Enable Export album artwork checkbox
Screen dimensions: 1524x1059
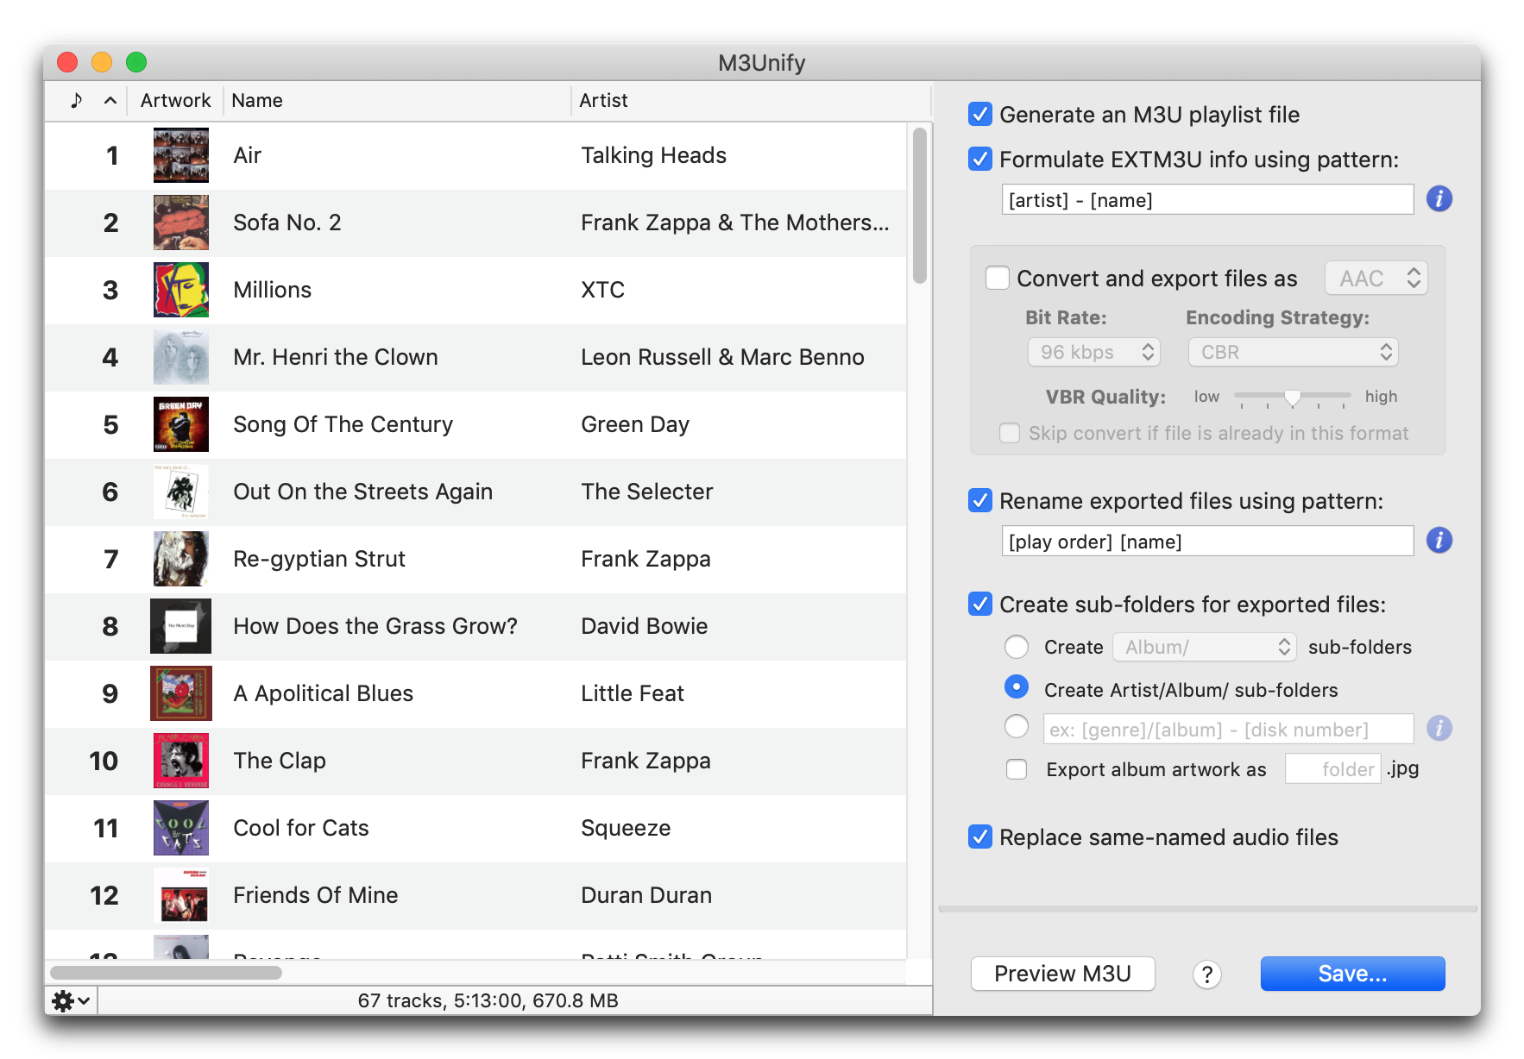1017,769
